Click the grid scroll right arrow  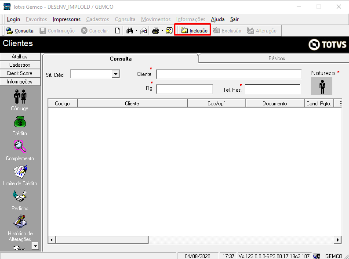click(338, 240)
